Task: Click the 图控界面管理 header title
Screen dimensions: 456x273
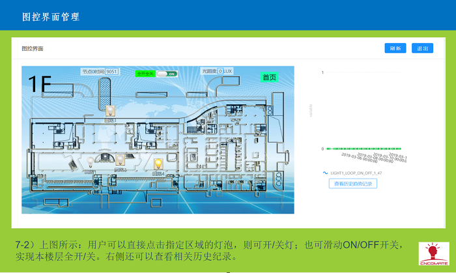Action: coord(51,17)
